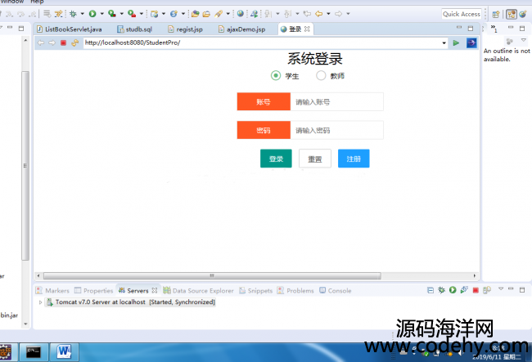Open the Properties tab
This screenshot has width=532, height=362.
point(93,291)
